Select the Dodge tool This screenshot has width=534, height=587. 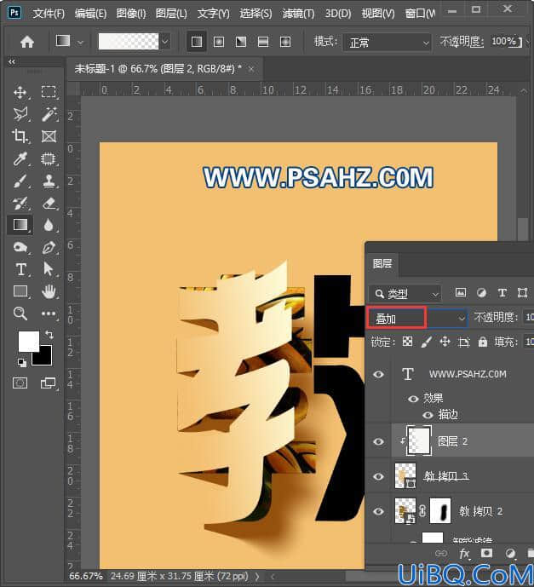tap(20, 247)
